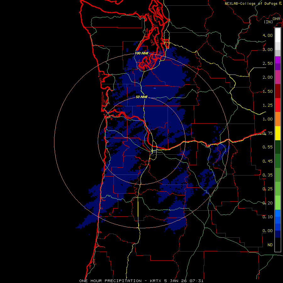Image resolution: width=283 pixels, height=283 pixels.
Task: Click the 1.00 legend value
Action: pos(268,119)
